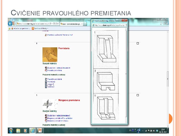This screenshot has width=181, height=136.
Task: Click the icon beside 'Cvičenie 2'
Action: tap(46, 87)
